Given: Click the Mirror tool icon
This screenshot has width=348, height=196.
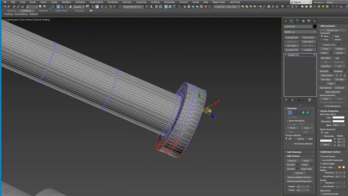Looking at the screenshot, I should click(x=147, y=7).
